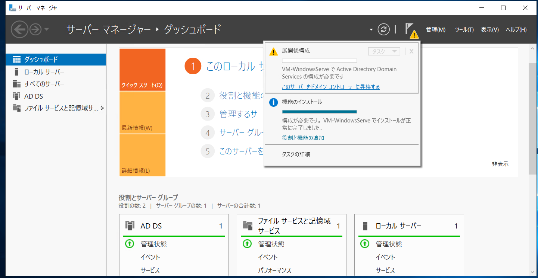Click サービス under ローカル サーバー tile
Screen dimensions: 538x278
tap(386, 270)
